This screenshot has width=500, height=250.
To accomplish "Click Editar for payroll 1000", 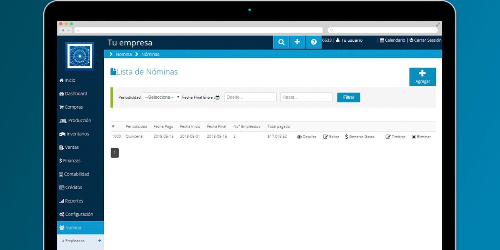I will pyautogui.click(x=331, y=137).
